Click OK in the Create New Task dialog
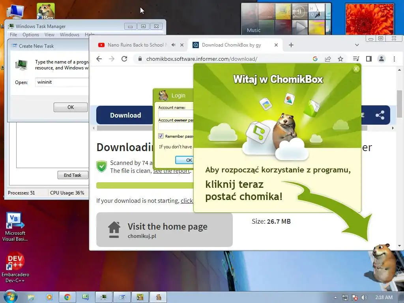This screenshot has width=404, height=303. click(71, 107)
